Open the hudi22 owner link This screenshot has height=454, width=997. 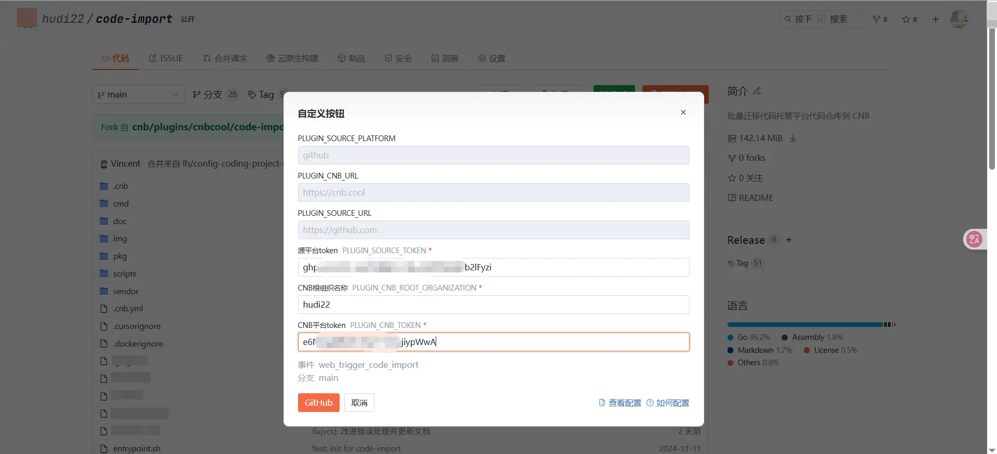coord(63,19)
